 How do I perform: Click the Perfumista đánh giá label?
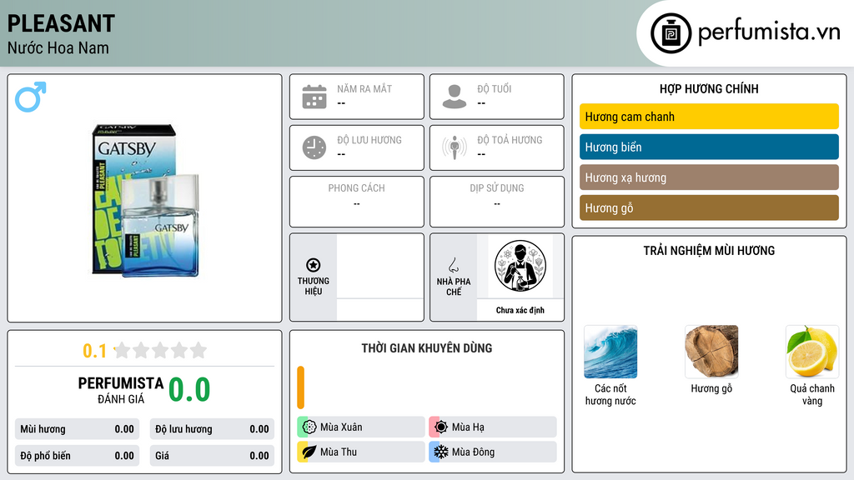pos(120,390)
